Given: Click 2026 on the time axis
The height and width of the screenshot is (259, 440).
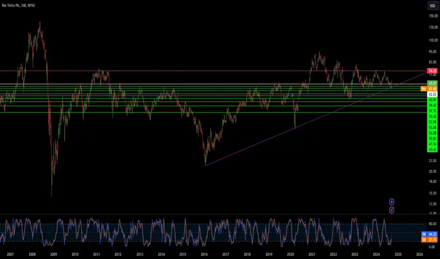Looking at the screenshot, I should (420, 254).
